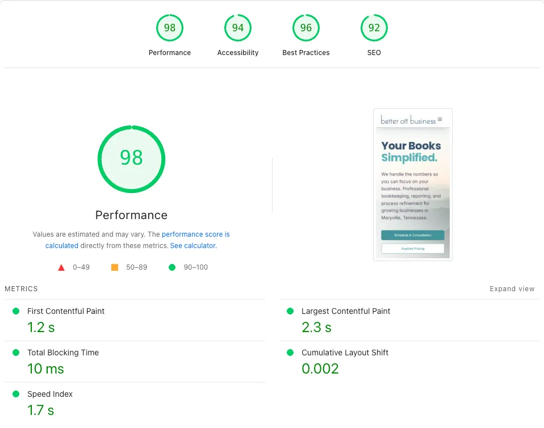
Task: Open the SEO category gauge showing 92
Action: pyautogui.click(x=374, y=27)
